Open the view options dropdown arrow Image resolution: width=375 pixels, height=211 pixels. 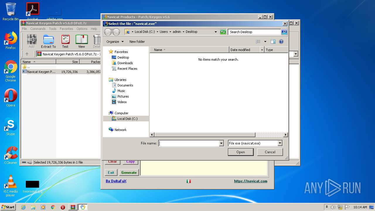click(x=265, y=42)
